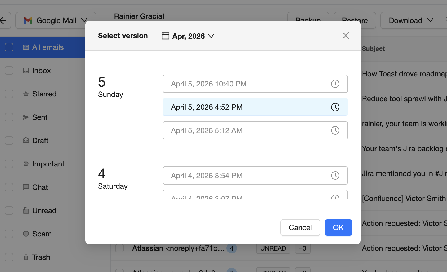The height and width of the screenshot is (272, 447).
Task: Click the Restore button in background toolbar
Action: coord(355,20)
